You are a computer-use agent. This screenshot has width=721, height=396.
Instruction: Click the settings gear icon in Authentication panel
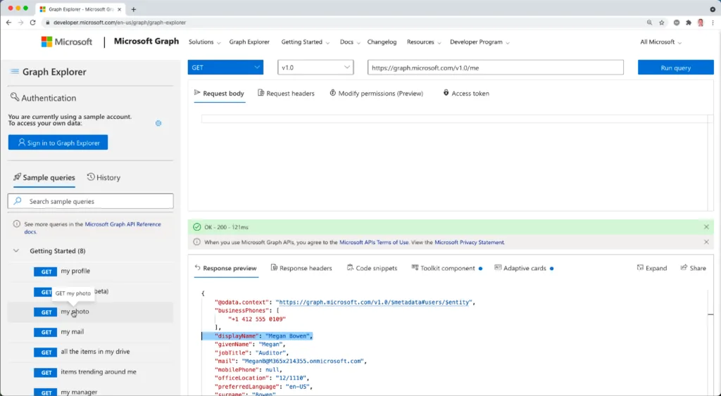[x=158, y=123]
